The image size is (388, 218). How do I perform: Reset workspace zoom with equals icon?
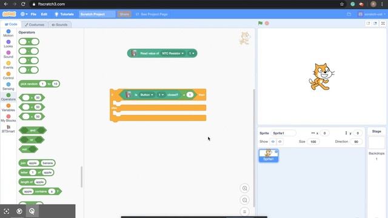pos(244,211)
